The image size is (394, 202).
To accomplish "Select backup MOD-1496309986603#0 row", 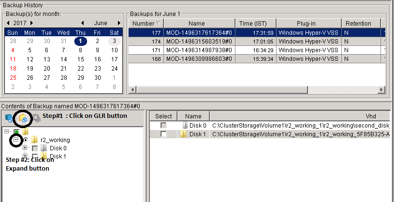I will tap(257, 59).
